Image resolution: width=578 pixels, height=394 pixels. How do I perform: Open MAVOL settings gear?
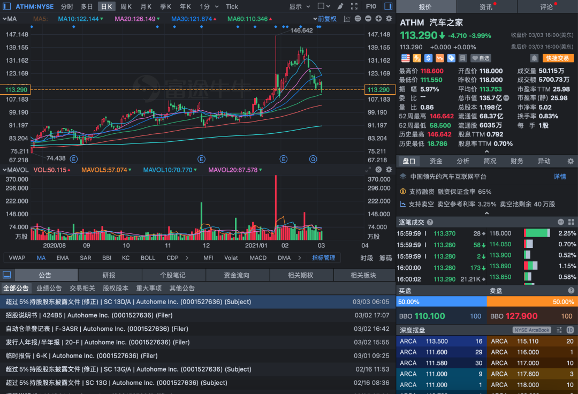pos(389,170)
